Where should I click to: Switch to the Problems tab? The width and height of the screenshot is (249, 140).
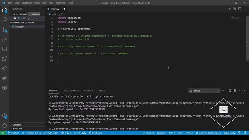[x=88, y=91]
